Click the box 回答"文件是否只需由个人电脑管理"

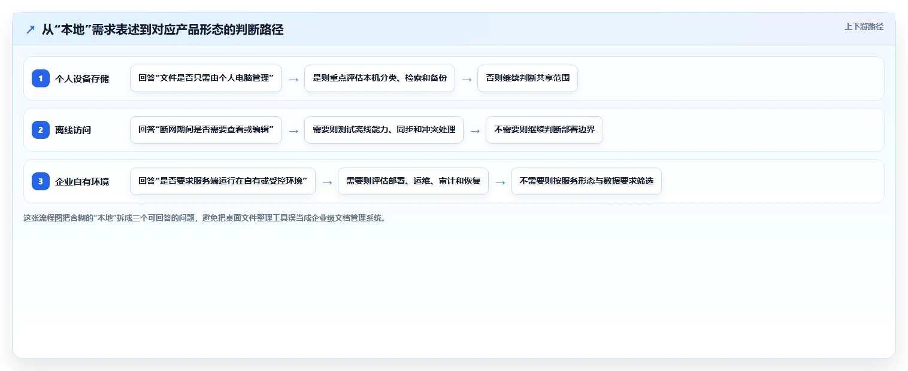[x=206, y=78]
